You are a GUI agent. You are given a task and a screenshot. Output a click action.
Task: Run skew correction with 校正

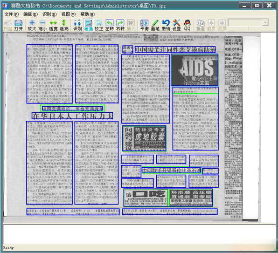coord(99,25)
